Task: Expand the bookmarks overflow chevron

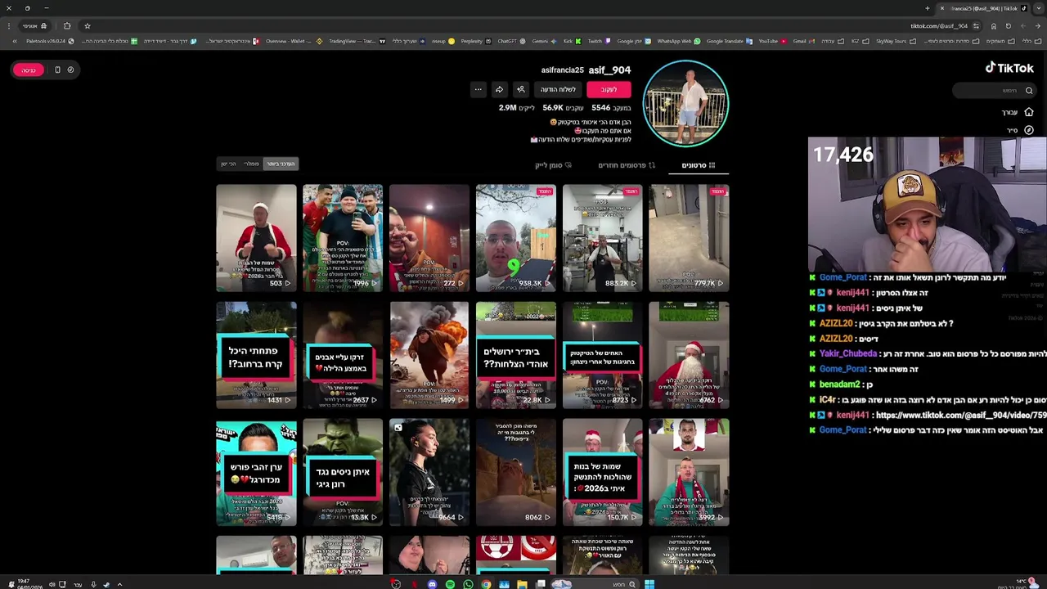Action: point(14,41)
